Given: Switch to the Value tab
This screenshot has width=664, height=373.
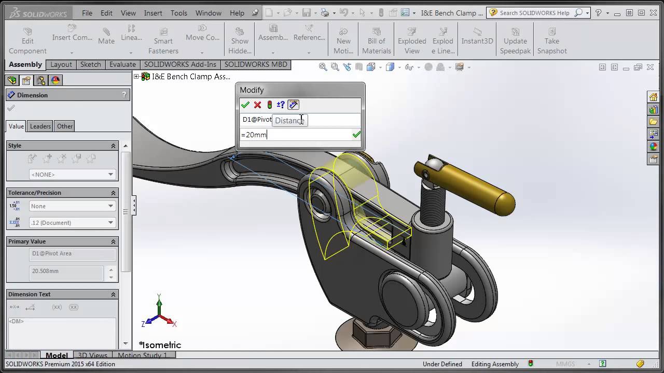Looking at the screenshot, I should click(x=16, y=126).
